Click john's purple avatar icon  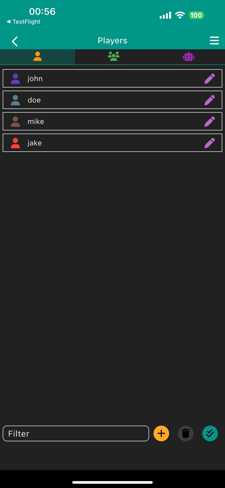[x=15, y=78]
